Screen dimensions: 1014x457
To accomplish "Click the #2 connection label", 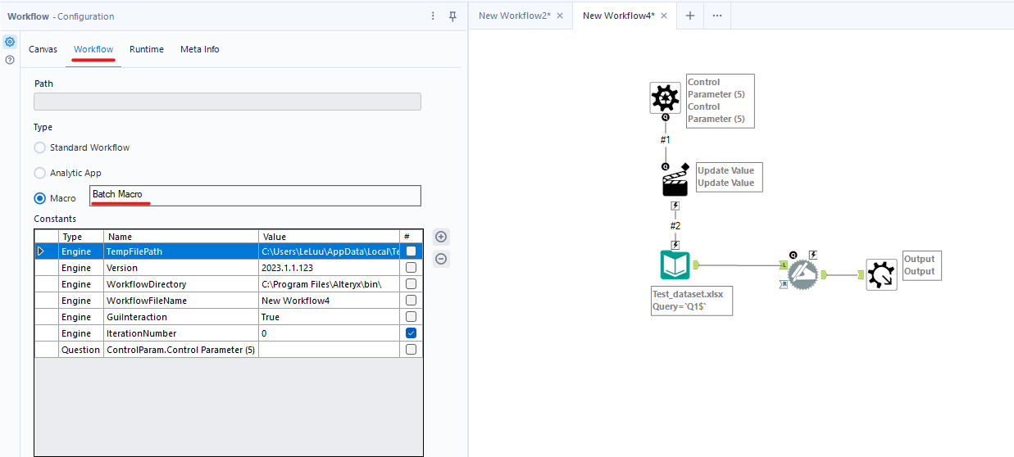I will [675, 225].
